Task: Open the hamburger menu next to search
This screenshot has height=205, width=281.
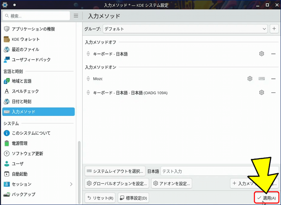Action: point(76,16)
